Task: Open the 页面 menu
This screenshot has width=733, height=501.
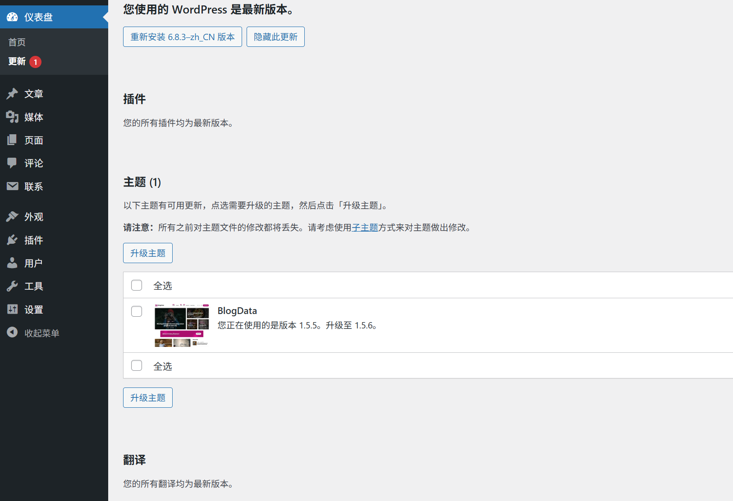Action: (54, 140)
